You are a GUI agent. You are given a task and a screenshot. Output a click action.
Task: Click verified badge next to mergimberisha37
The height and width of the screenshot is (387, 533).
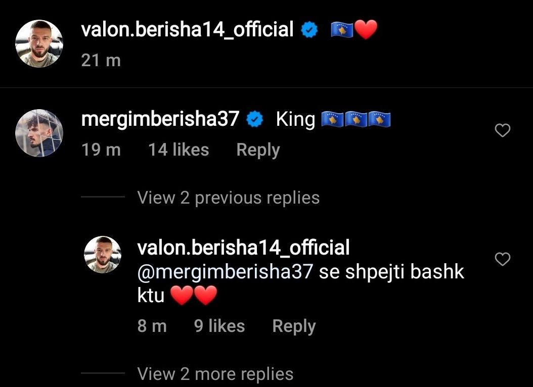coord(254,120)
